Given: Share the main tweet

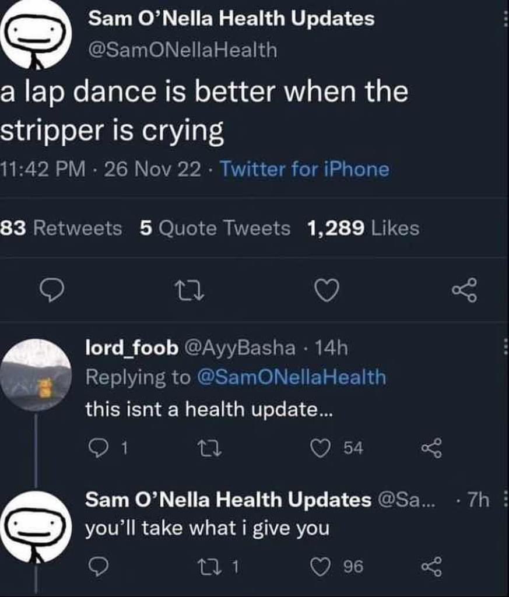Looking at the screenshot, I should point(465,290).
